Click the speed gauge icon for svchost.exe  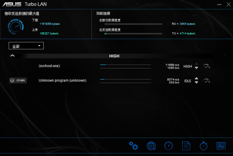coord(206,66)
